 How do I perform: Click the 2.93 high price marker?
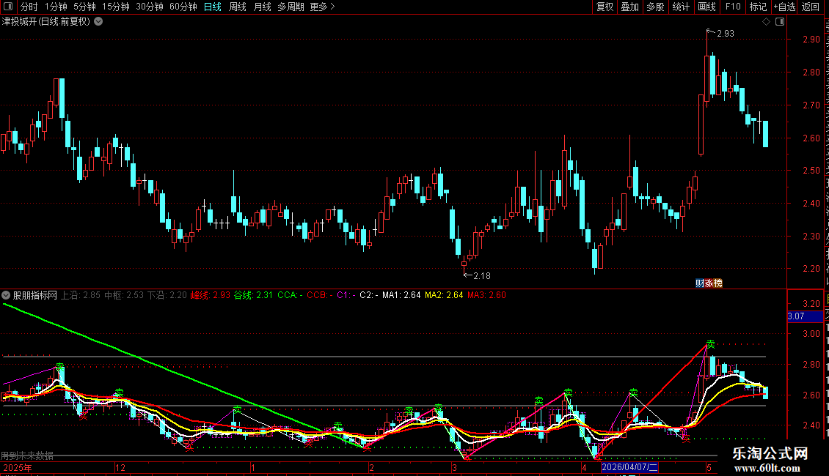(726, 33)
